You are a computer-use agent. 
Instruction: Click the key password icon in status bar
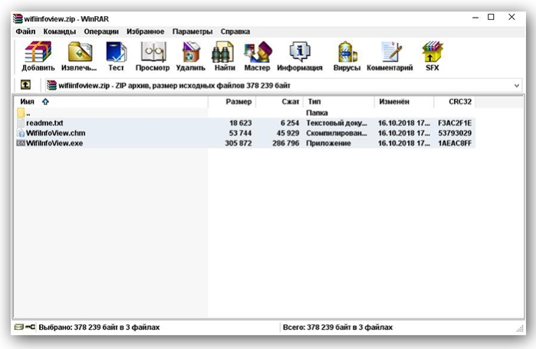(x=30, y=327)
